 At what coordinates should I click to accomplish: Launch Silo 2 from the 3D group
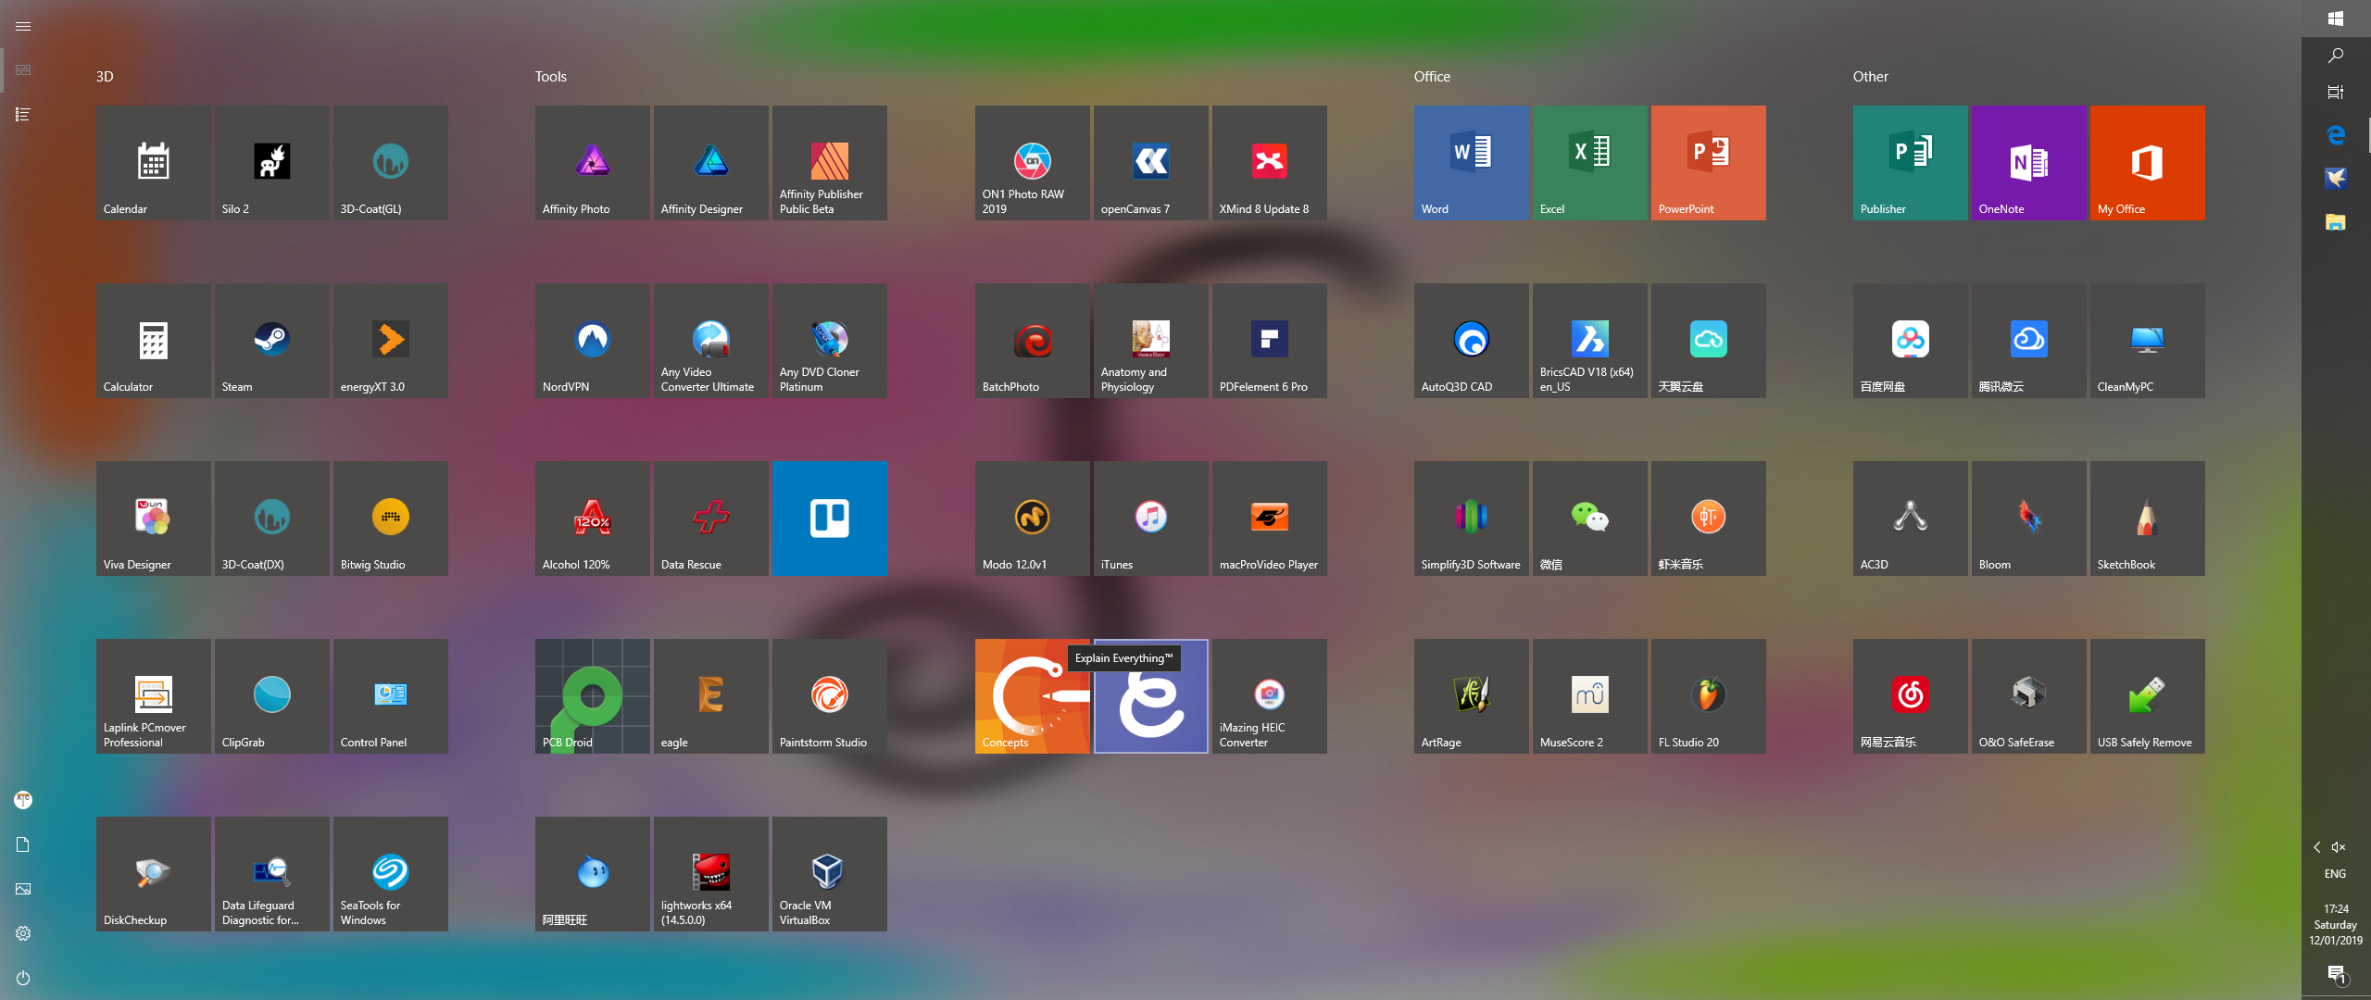point(272,163)
